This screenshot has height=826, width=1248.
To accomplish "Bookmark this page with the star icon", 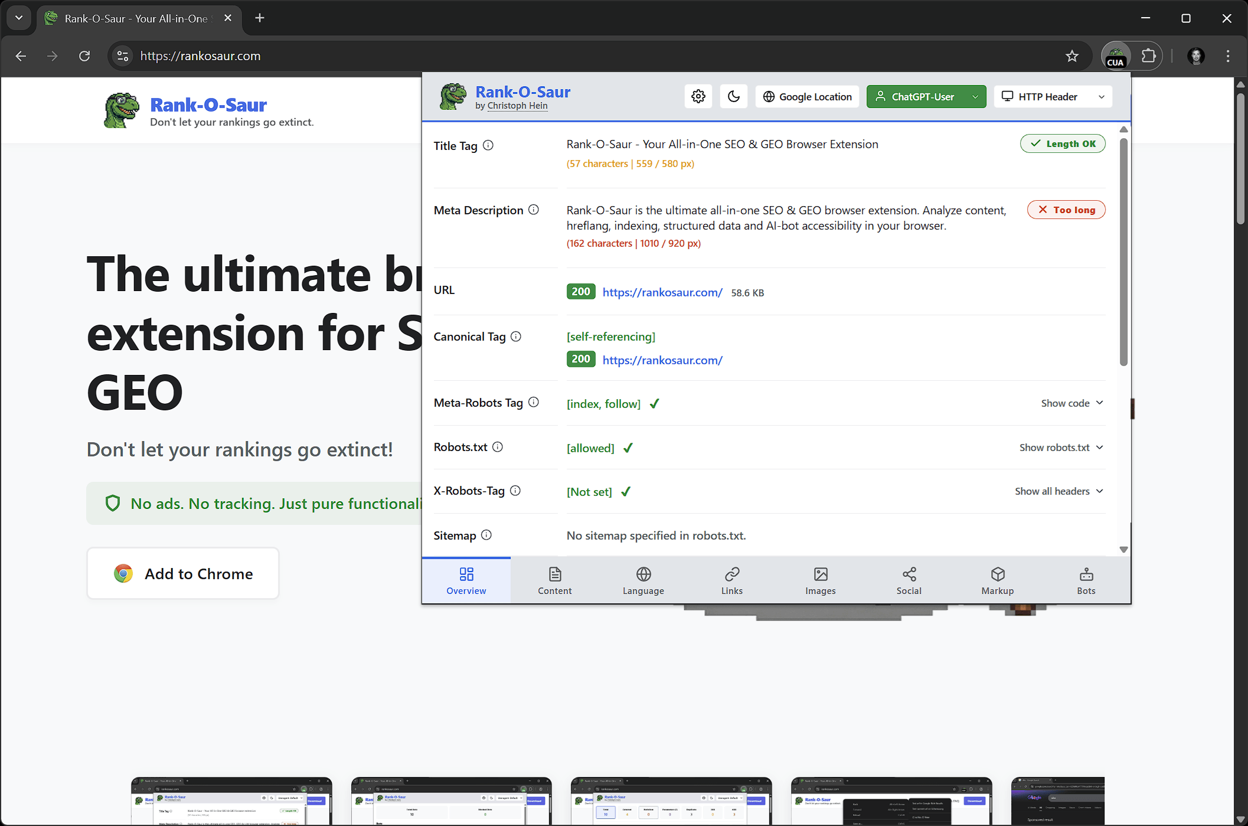I will (x=1072, y=56).
